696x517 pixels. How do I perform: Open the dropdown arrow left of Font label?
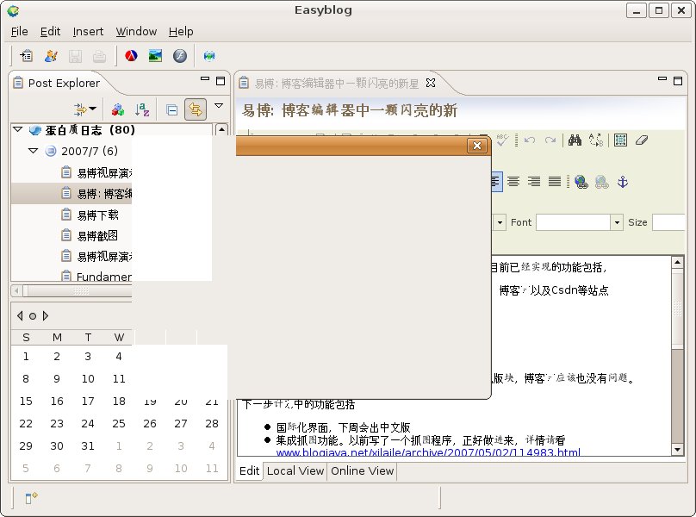tap(500, 222)
